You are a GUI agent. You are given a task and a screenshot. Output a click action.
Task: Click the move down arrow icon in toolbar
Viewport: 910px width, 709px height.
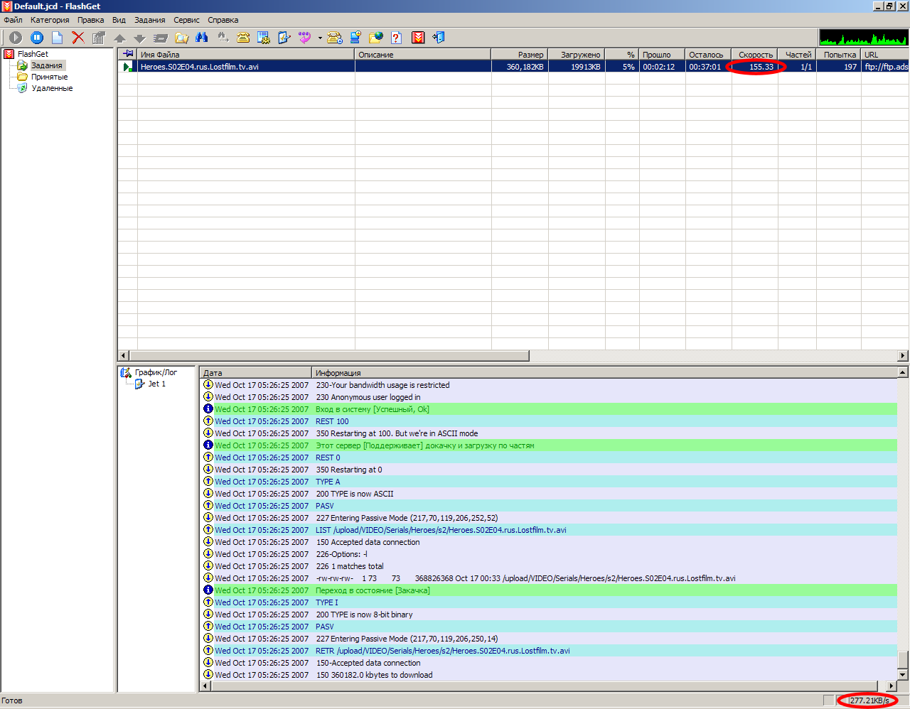point(140,38)
